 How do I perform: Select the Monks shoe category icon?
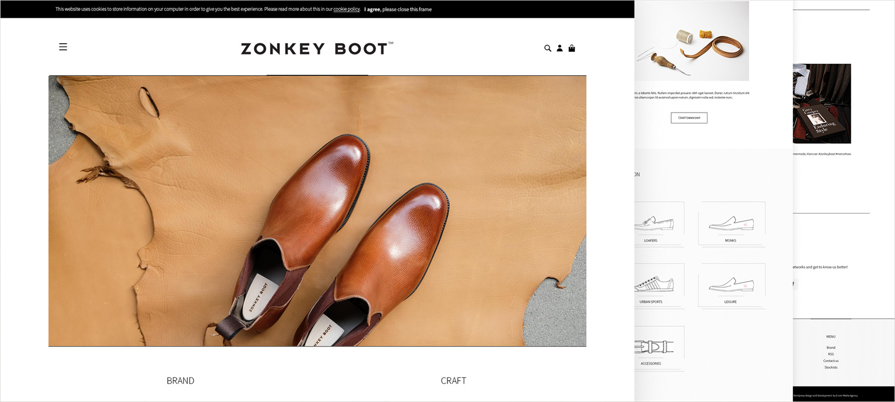pyautogui.click(x=731, y=223)
